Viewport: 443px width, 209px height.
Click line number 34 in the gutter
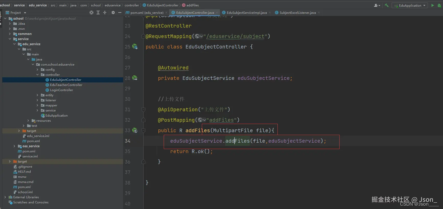127,141
